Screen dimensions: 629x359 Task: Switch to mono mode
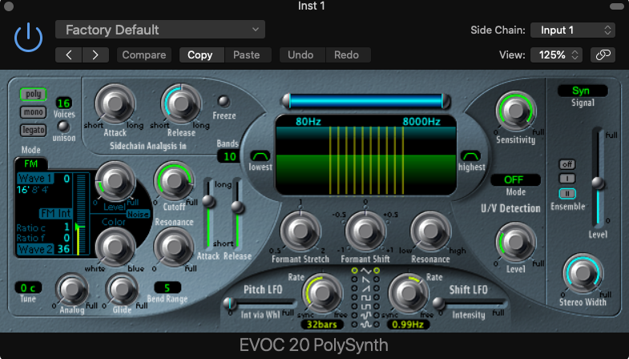coord(34,112)
